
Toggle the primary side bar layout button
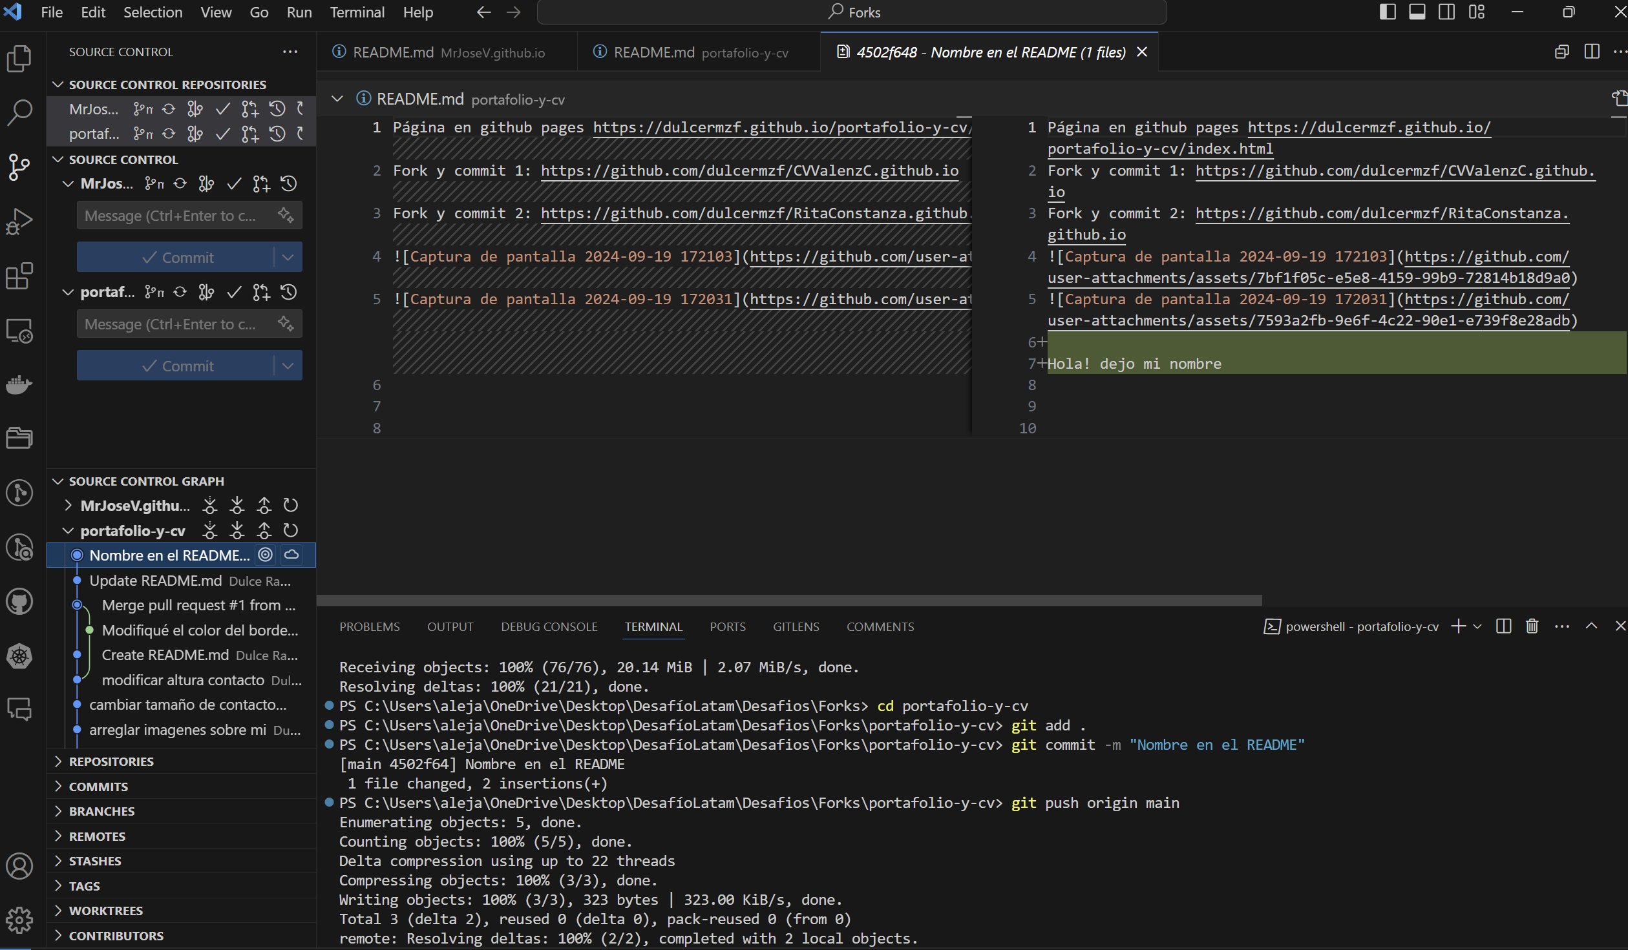(1388, 12)
